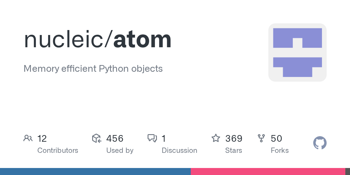Click the Used by package icon
The image size is (350, 175).
tap(97, 138)
